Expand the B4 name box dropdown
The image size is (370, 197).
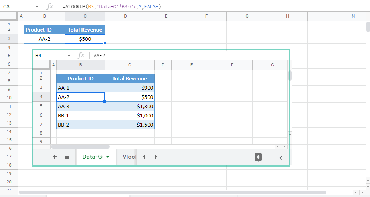coord(69,56)
